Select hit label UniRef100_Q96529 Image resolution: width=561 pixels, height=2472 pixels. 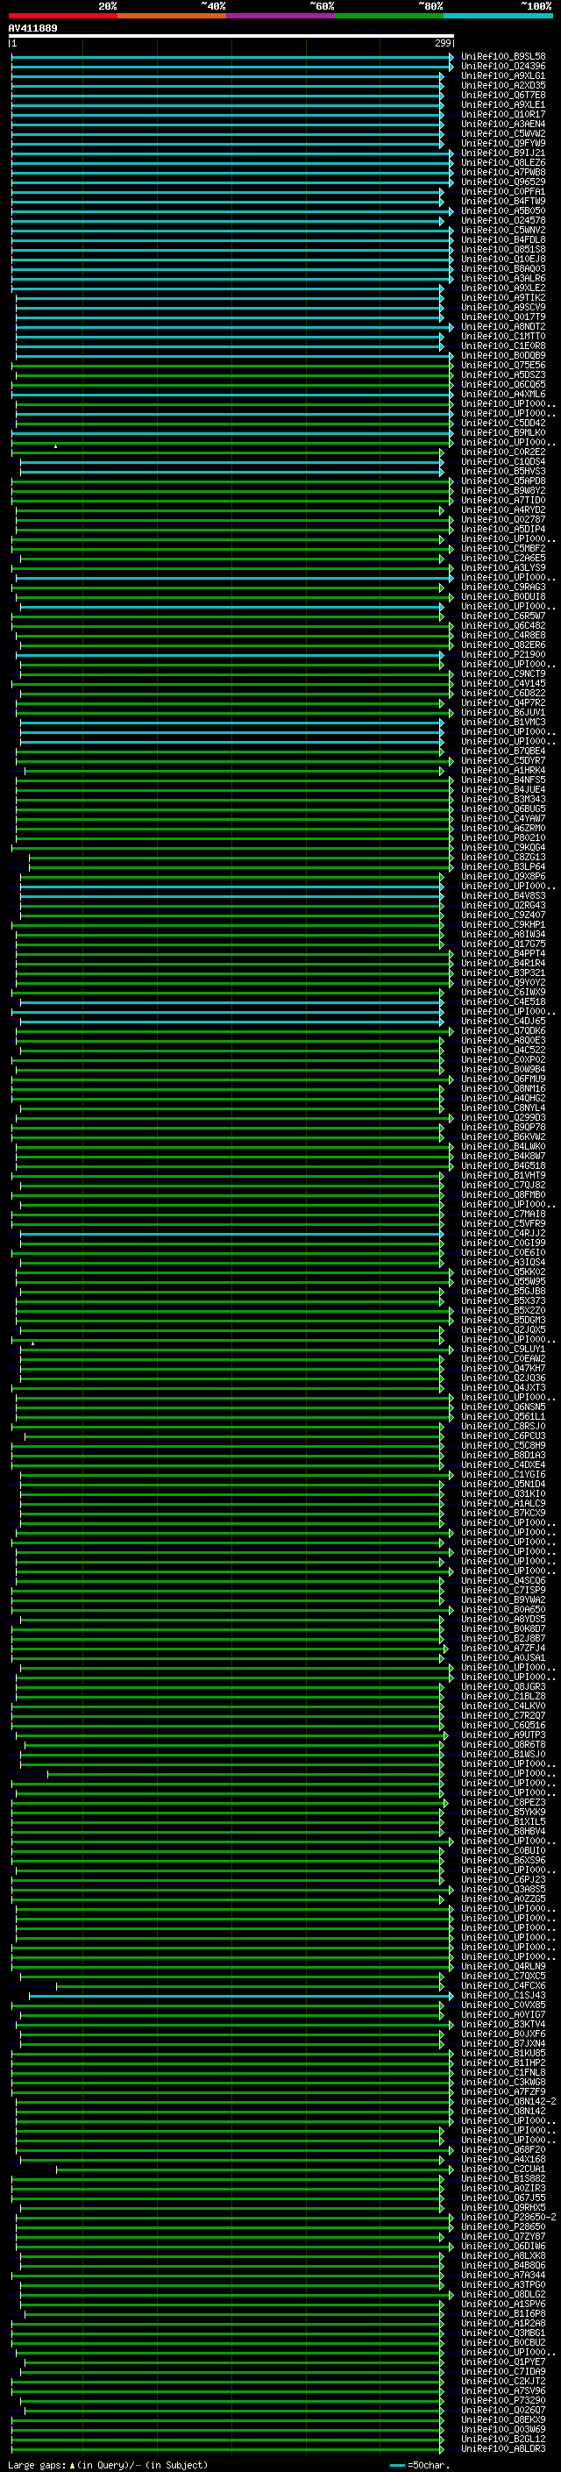pyautogui.click(x=503, y=182)
